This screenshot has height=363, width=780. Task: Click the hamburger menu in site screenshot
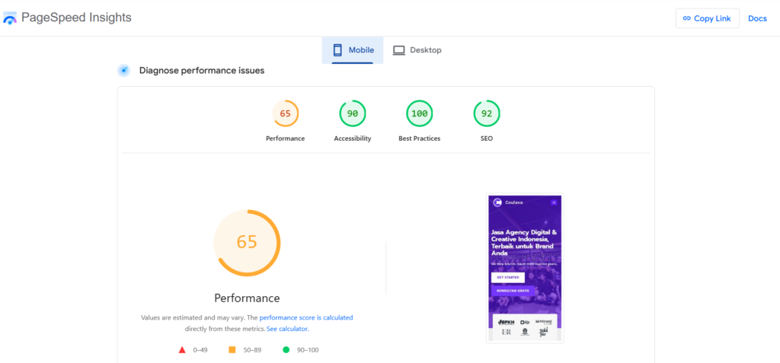[554, 202]
